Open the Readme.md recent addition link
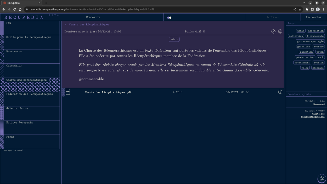Image resolution: width=327 pixels, height=184 pixels. (x=319, y=104)
